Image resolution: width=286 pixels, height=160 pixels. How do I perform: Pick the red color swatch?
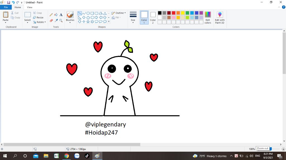[174, 13]
